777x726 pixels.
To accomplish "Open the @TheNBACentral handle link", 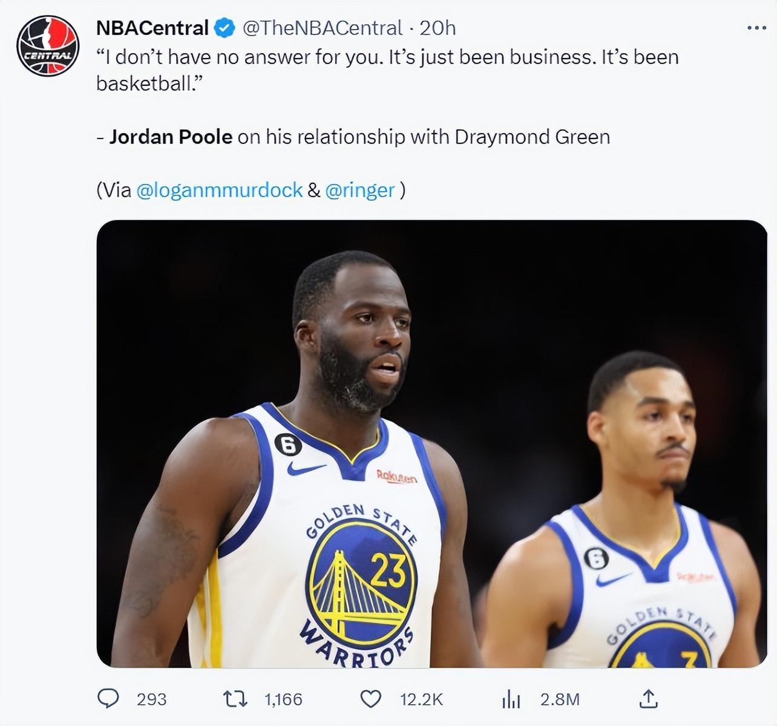I will (x=322, y=28).
